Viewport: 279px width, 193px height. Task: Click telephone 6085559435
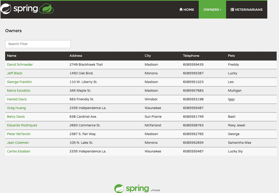click(x=193, y=65)
